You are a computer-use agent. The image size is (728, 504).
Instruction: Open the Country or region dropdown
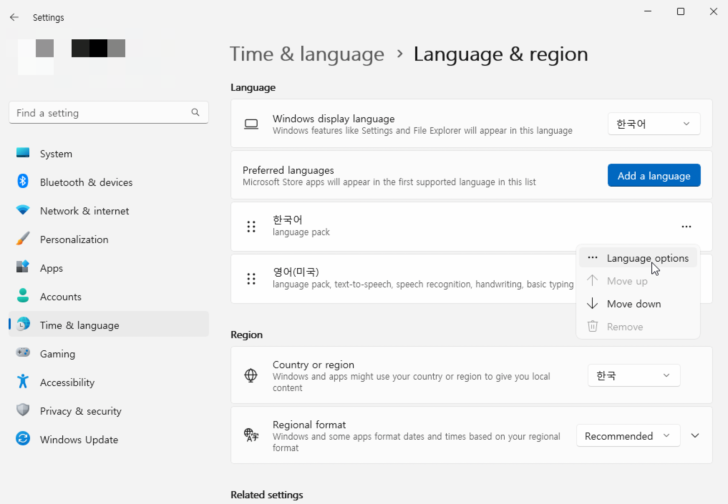click(x=634, y=375)
